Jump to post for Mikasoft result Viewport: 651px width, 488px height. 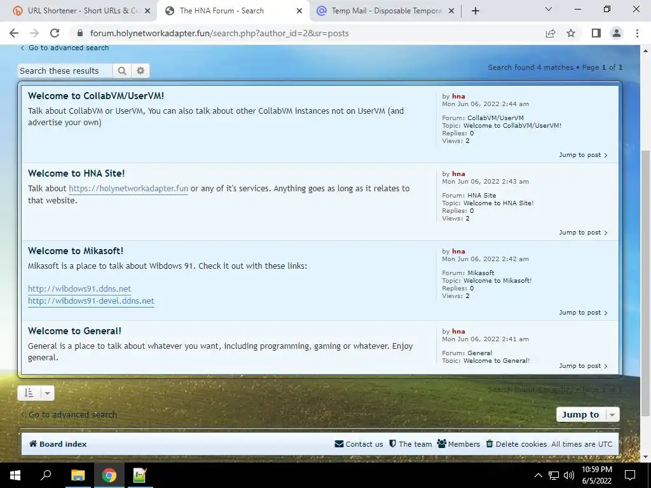point(583,313)
